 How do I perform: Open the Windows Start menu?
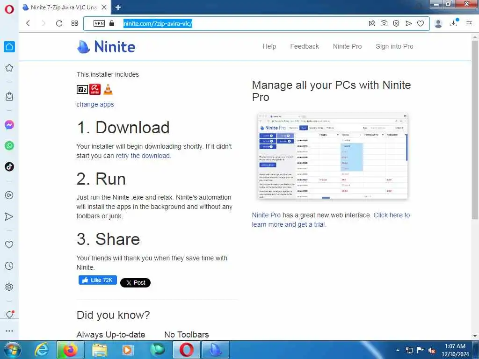tap(12, 350)
